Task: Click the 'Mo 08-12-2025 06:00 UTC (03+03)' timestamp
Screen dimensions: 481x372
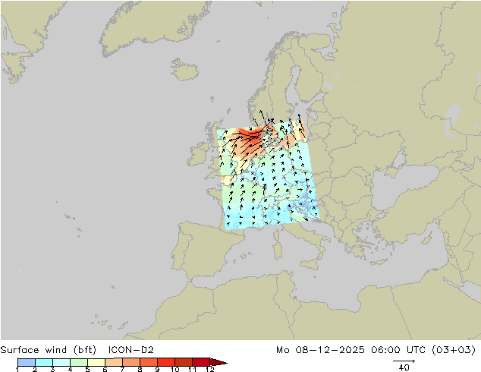Action: tap(376, 350)
